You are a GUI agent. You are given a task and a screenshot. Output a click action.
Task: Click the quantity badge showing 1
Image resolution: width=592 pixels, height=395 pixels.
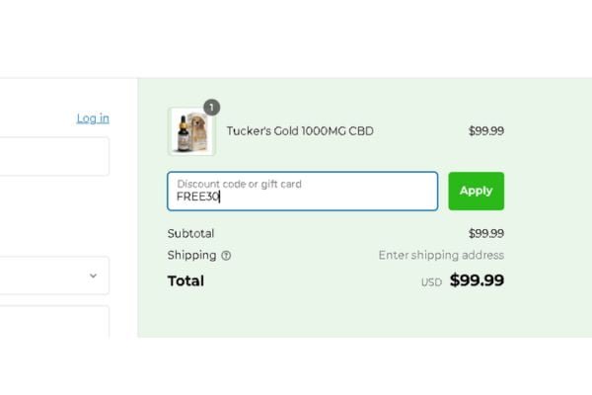212,108
